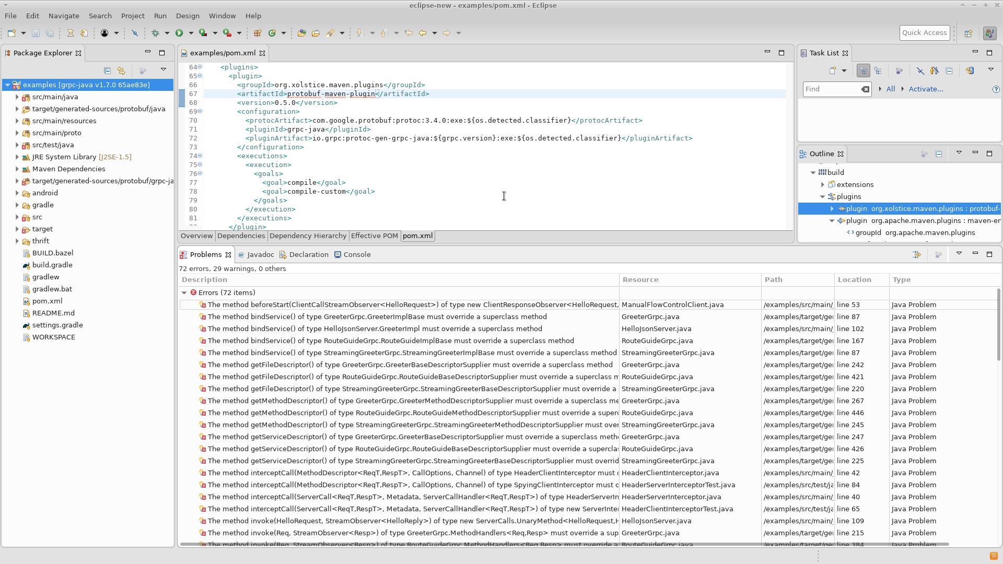
Task: Switch to the Effective POM tab
Action: tap(374, 236)
